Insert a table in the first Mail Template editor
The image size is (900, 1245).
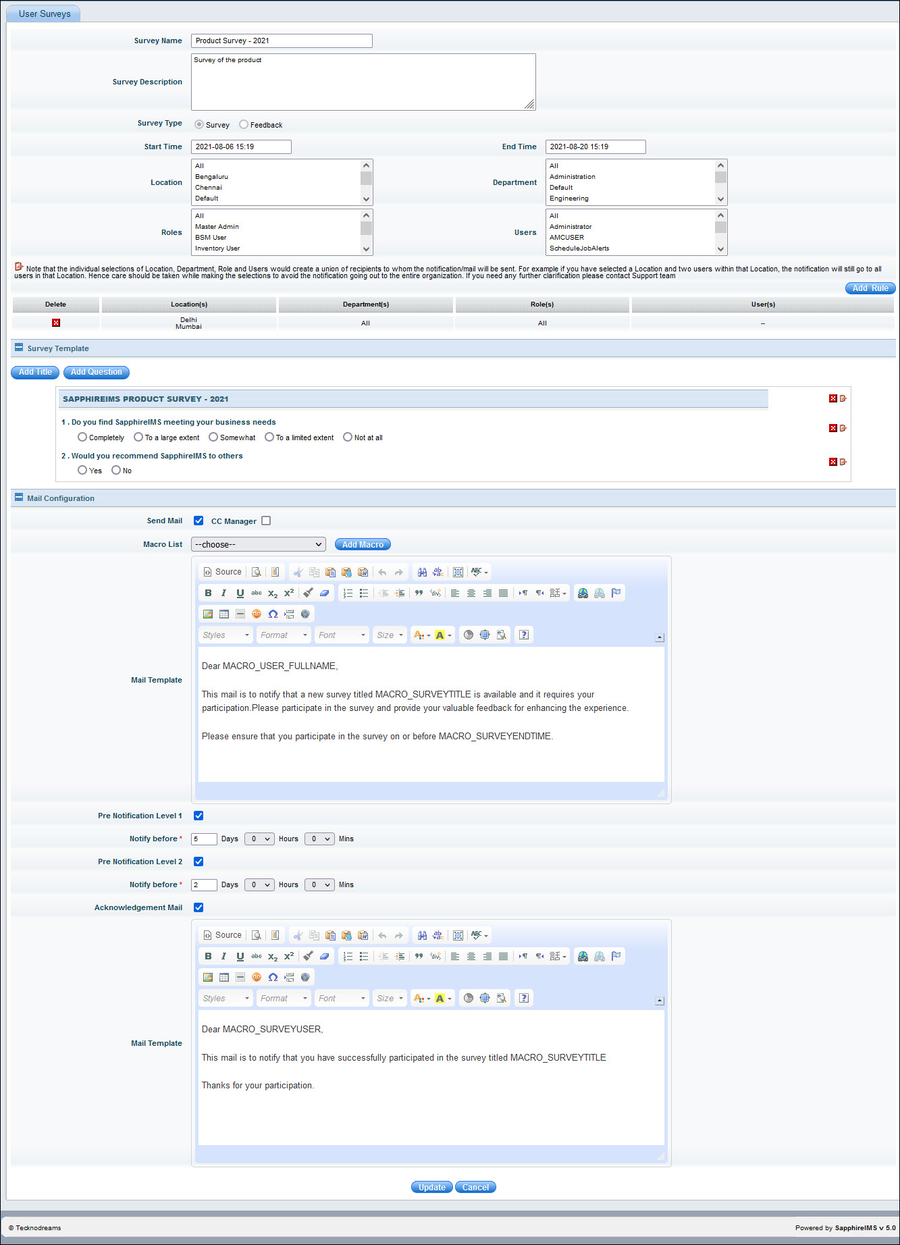[x=224, y=614]
